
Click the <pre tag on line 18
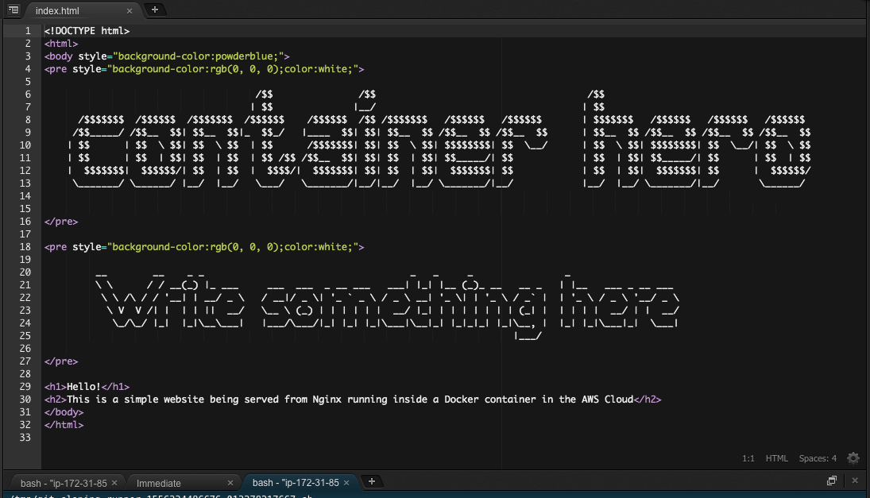pos(56,247)
